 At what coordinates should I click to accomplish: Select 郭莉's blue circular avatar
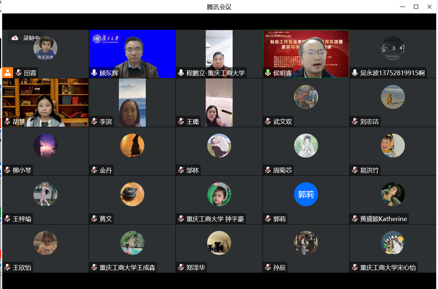pos(306,194)
